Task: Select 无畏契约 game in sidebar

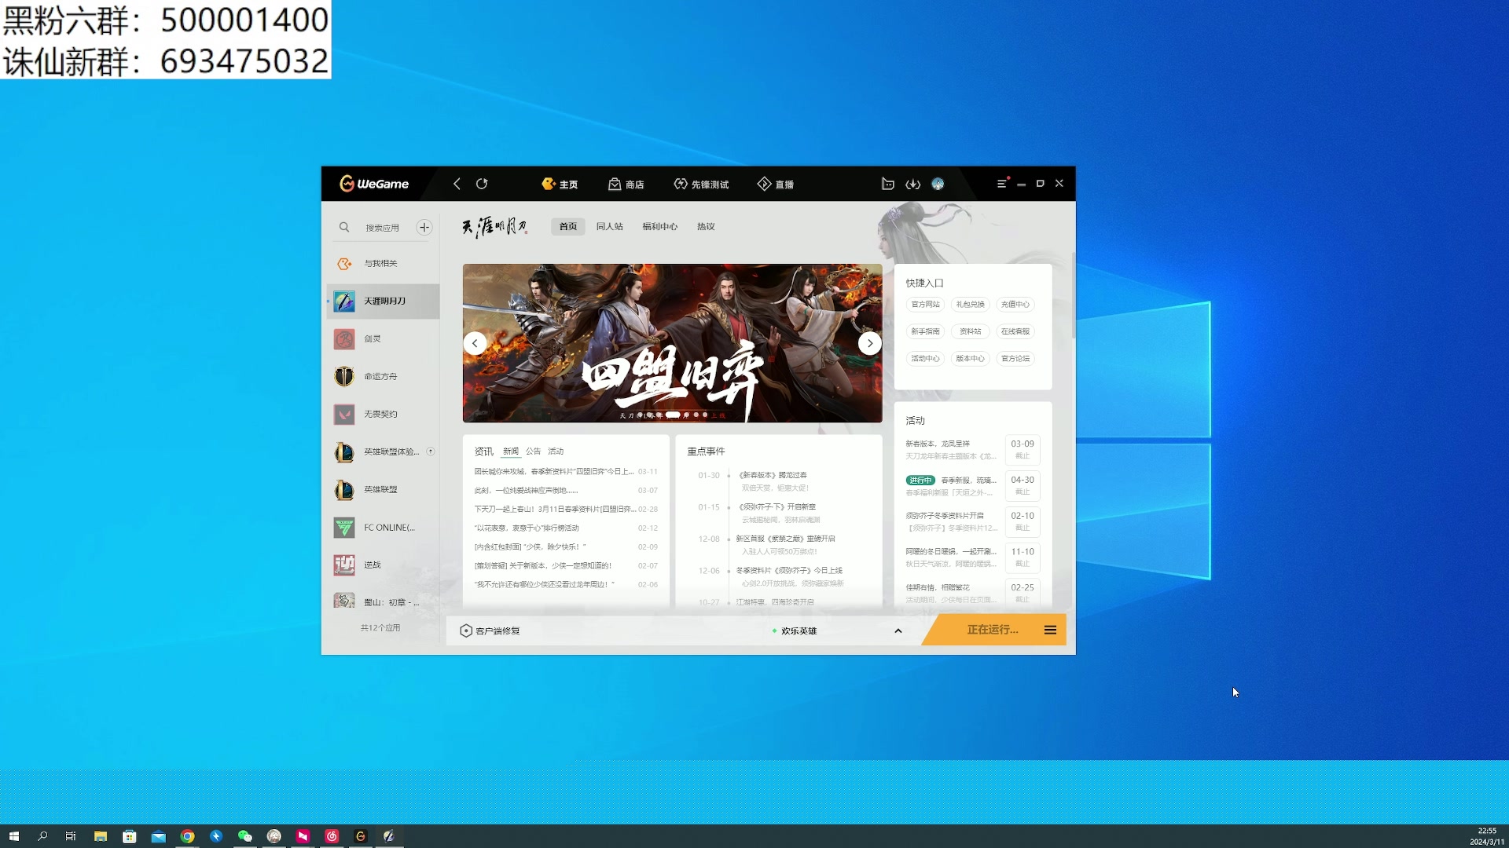Action: [383, 414]
